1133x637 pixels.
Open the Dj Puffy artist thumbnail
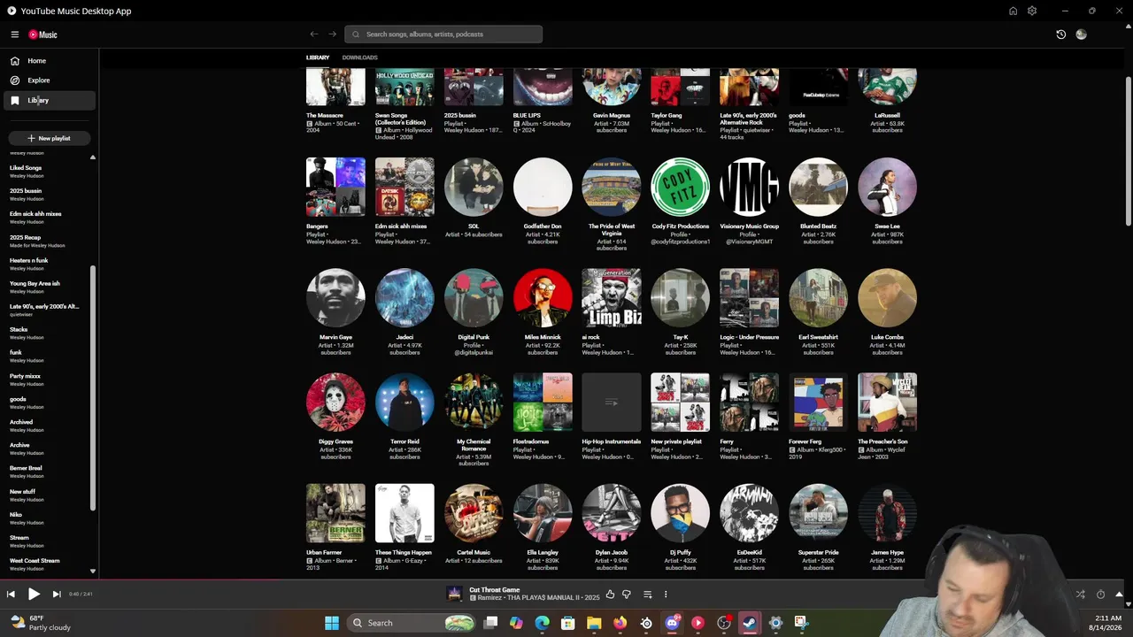(x=681, y=513)
